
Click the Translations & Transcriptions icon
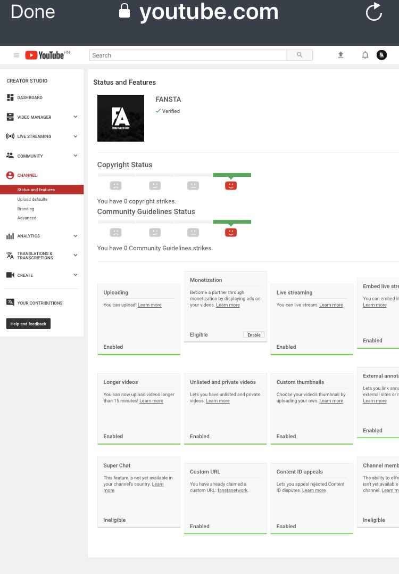[x=10, y=256]
